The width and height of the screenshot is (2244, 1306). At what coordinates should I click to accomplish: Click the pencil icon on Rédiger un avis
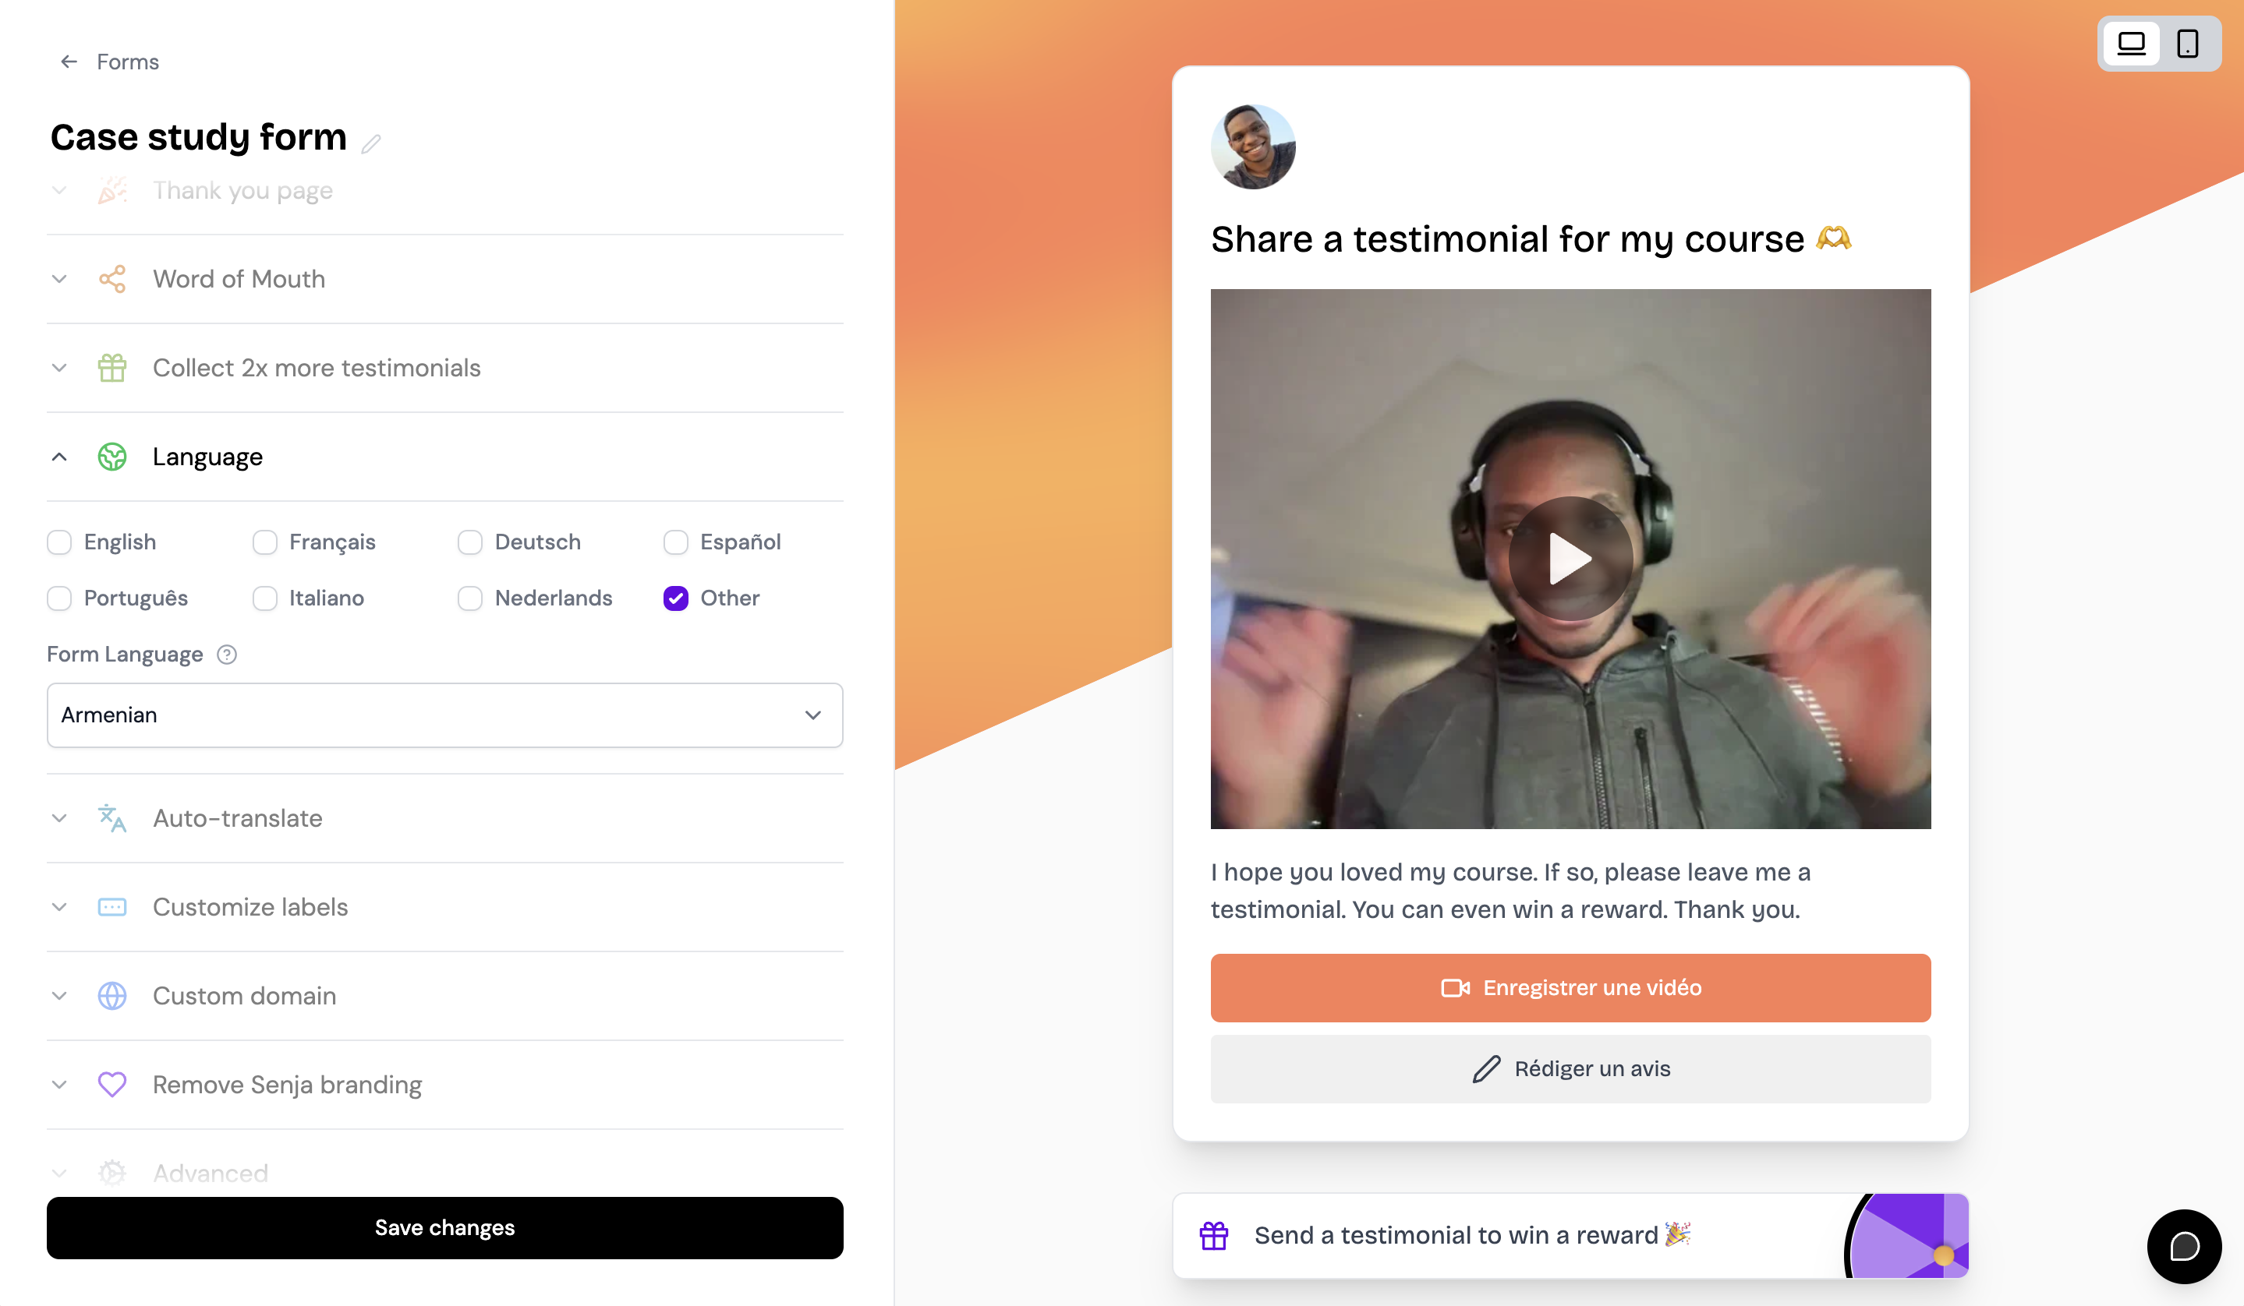pos(1486,1068)
